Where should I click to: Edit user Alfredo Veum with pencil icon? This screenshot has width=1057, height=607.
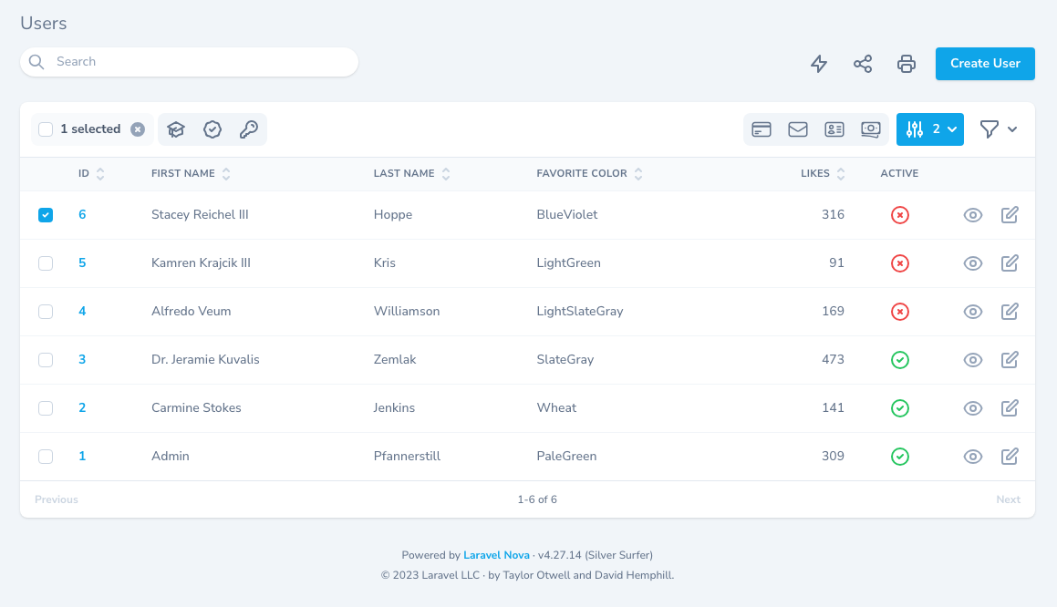[x=1010, y=312]
